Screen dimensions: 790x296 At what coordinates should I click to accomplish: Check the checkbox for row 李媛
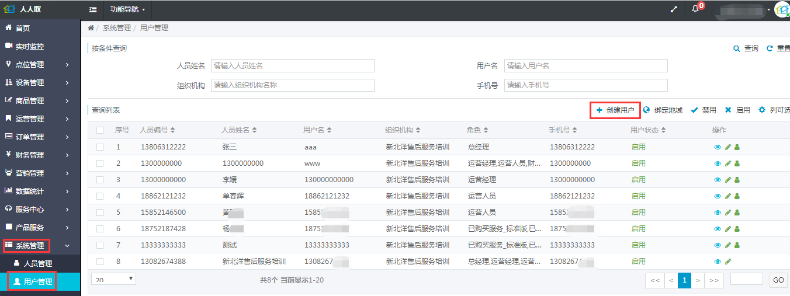point(100,180)
